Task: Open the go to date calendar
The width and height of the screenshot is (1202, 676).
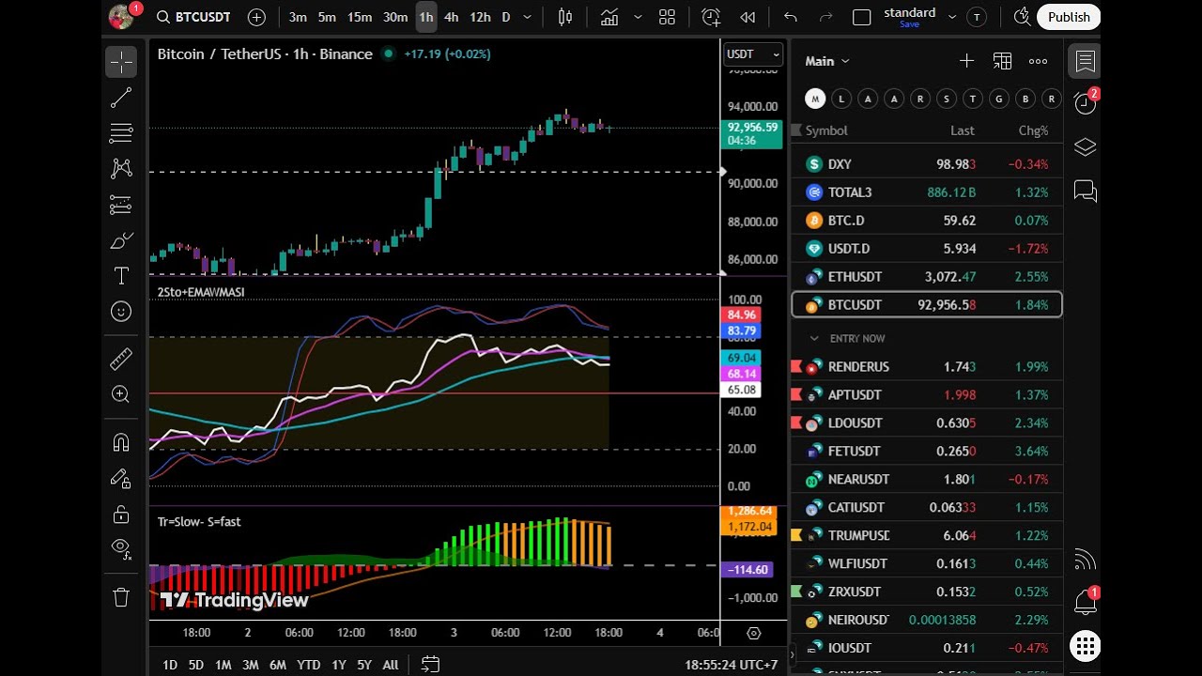Action: [x=430, y=665]
